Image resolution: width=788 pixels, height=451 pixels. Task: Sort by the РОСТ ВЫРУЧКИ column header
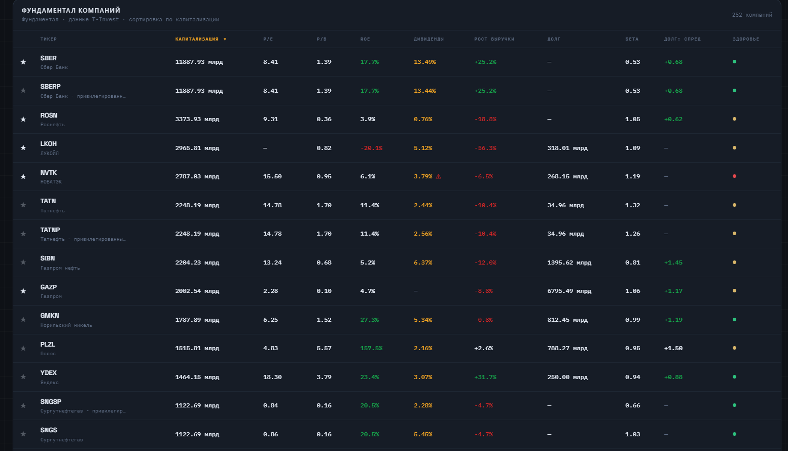tap(494, 39)
